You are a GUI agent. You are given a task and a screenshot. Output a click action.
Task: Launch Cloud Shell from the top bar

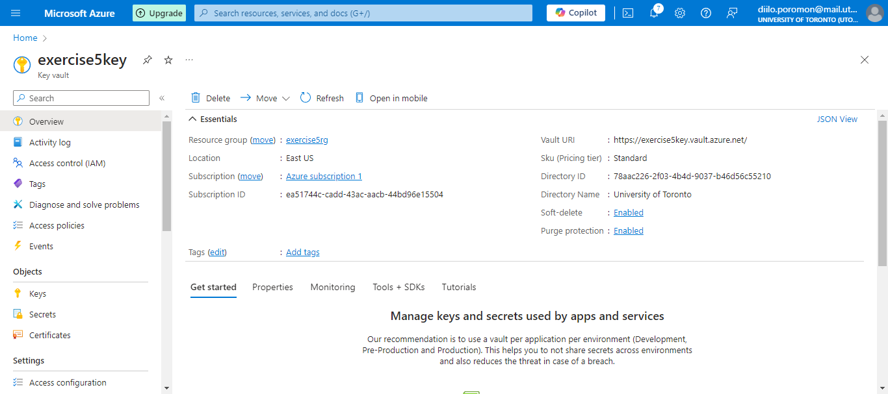[x=628, y=13]
